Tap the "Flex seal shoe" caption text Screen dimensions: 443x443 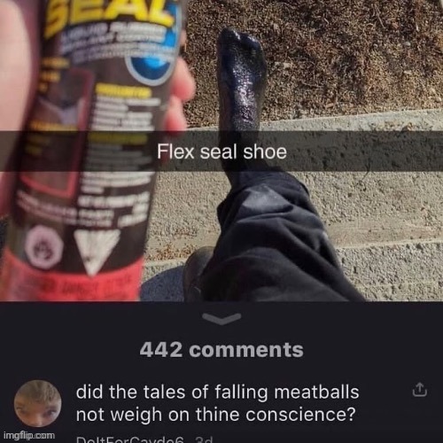[221, 152]
